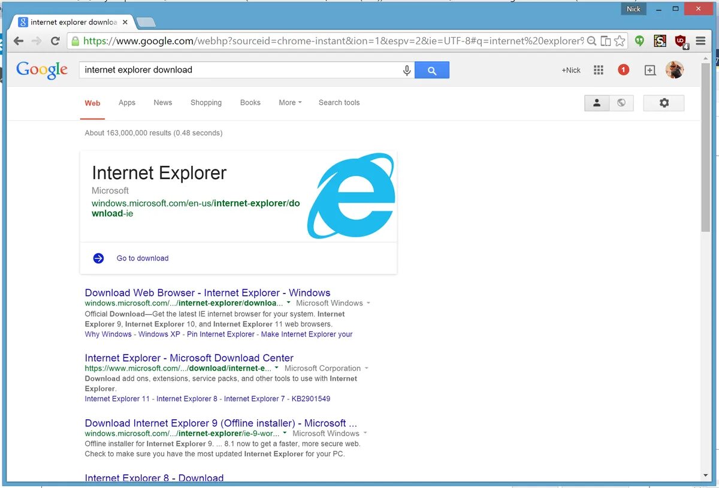Expand the Microsoft Windows arrow on IE 9 result
The height and width of the screenshot is (488, 719).
pos(365,433)
